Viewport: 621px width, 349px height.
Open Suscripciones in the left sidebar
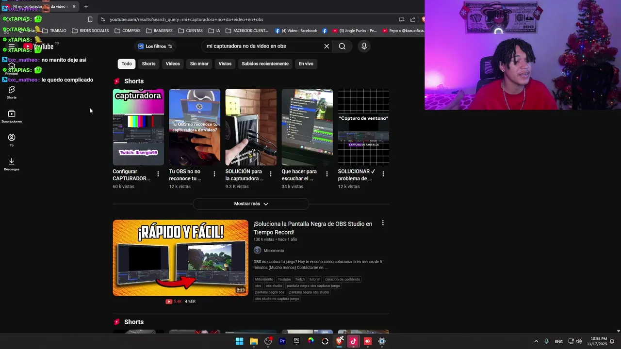(x=12, y=116)
